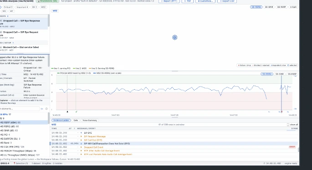Click the Standalone (SA) badge
This screenshot has height=170, width=312.
point(47,1)
